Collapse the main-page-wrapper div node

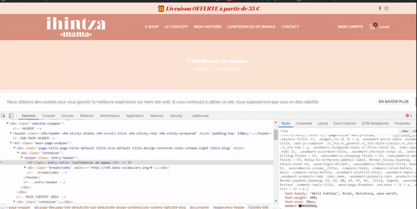pos(11,143)
